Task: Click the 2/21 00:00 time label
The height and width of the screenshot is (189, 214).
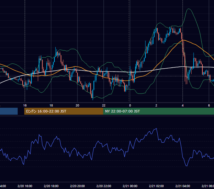Action: (x=130, y=186)
